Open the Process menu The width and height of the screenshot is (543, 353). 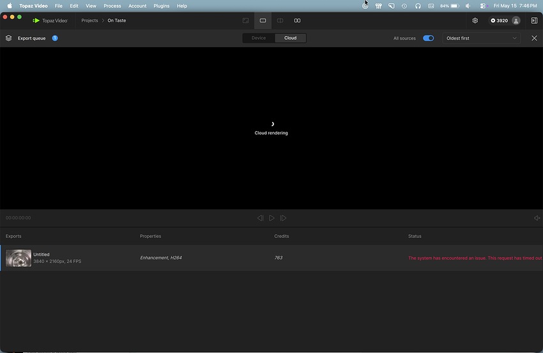click(x=112, y=6)
